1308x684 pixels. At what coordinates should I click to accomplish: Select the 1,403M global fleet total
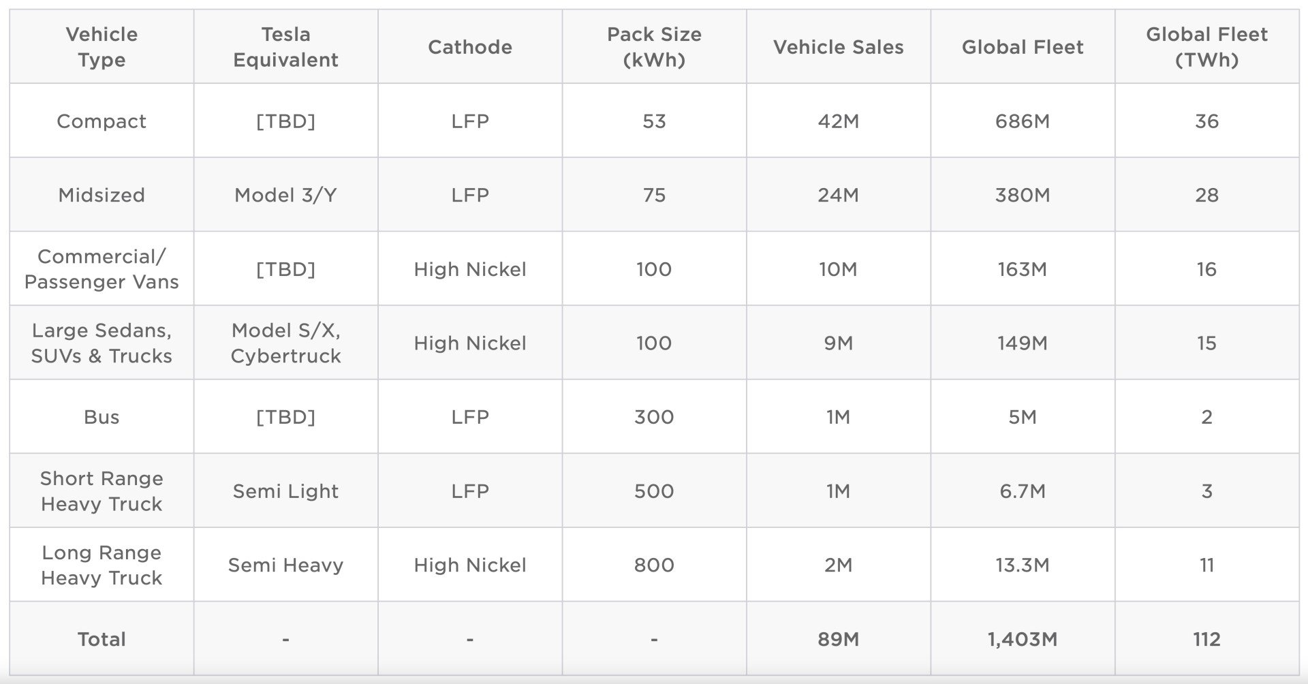click(1022, 639)
